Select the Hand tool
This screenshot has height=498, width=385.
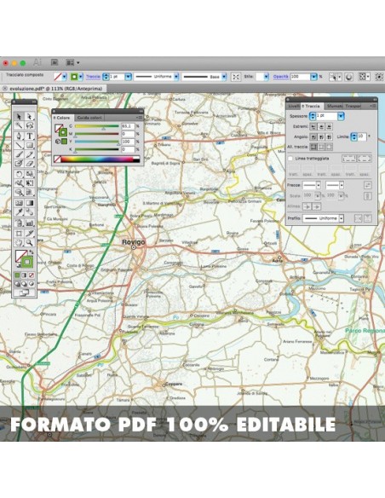(19, 243)
